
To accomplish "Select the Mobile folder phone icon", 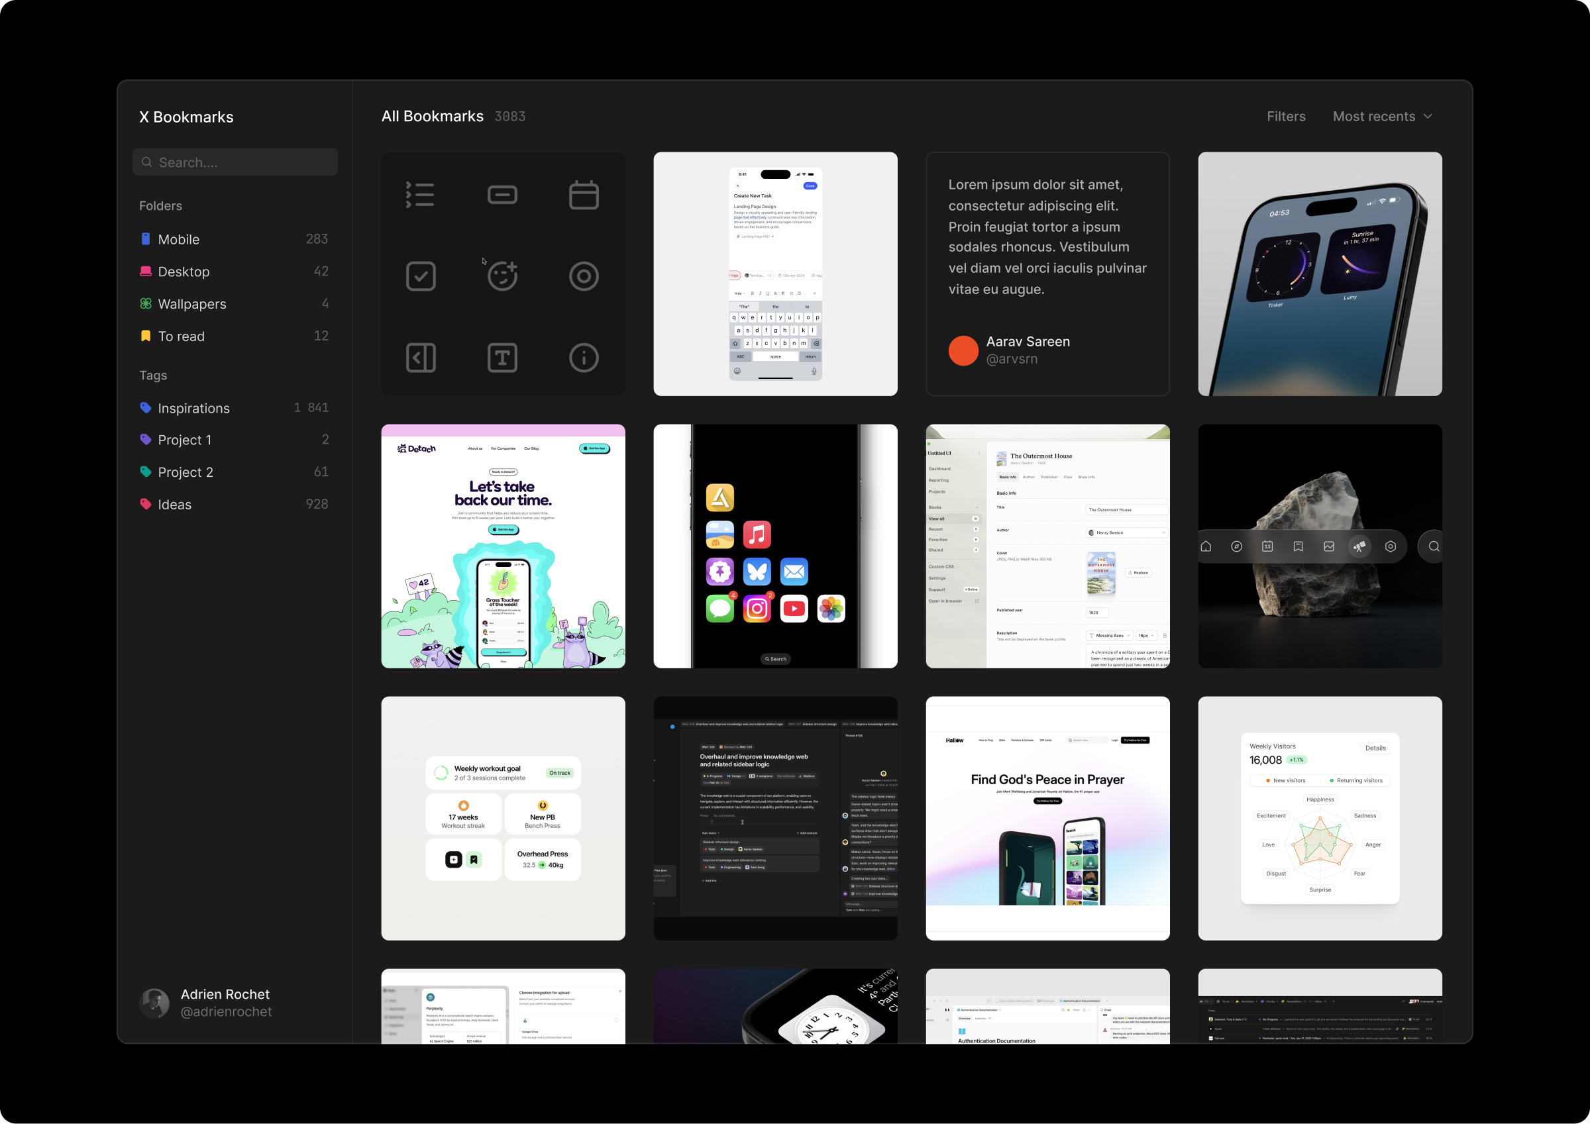I will coord(146,239).
